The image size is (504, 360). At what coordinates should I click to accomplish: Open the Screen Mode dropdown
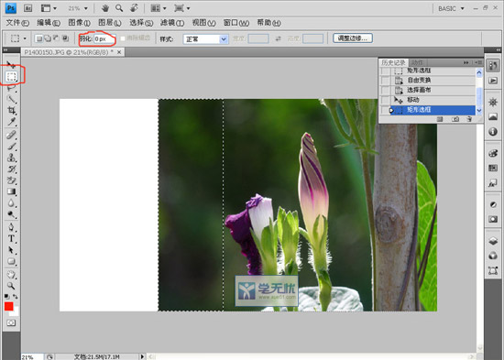pyautogui.click(x=182, y=8)
